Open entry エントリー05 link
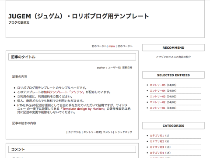The image size is (210, 158). [x=157, y=85]
